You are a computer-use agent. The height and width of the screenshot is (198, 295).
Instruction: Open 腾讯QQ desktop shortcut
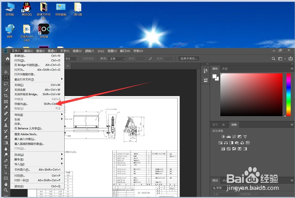pyautogui.click(x=27, y=9)
